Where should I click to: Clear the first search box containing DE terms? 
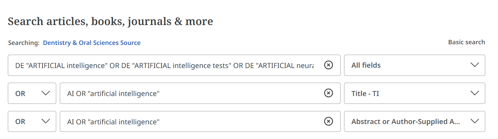click(328, 65)
